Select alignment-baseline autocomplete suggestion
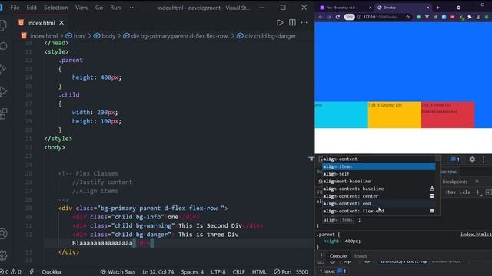The height and width of the screenshot is (276, 492). [379, 182]
